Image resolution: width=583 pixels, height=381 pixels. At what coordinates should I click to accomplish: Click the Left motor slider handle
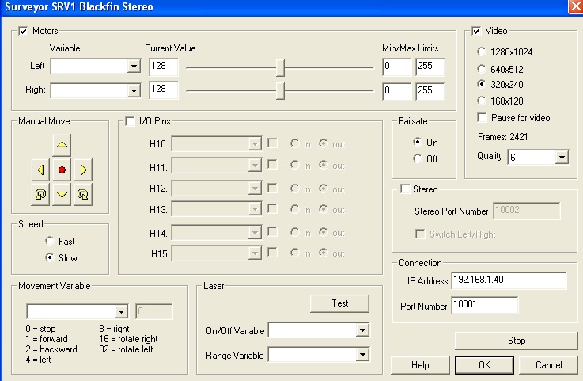click(x=280, y=68)
